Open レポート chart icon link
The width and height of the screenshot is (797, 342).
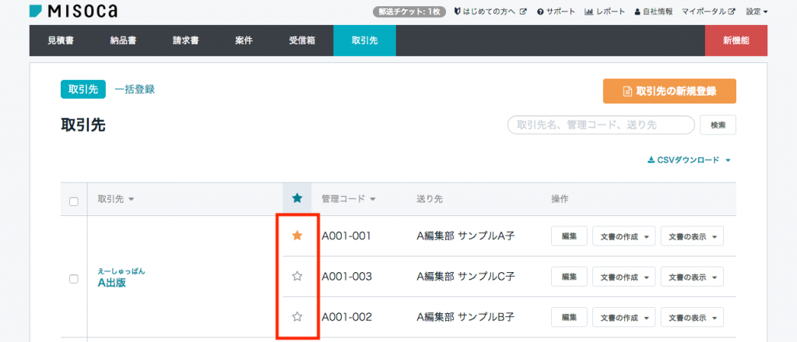[x=605, y=11]
